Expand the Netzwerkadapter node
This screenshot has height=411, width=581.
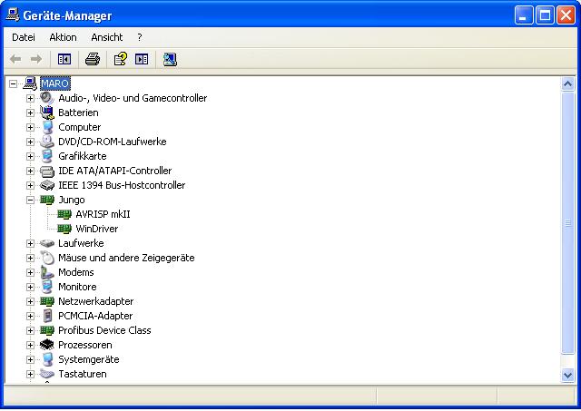(30, 301)
